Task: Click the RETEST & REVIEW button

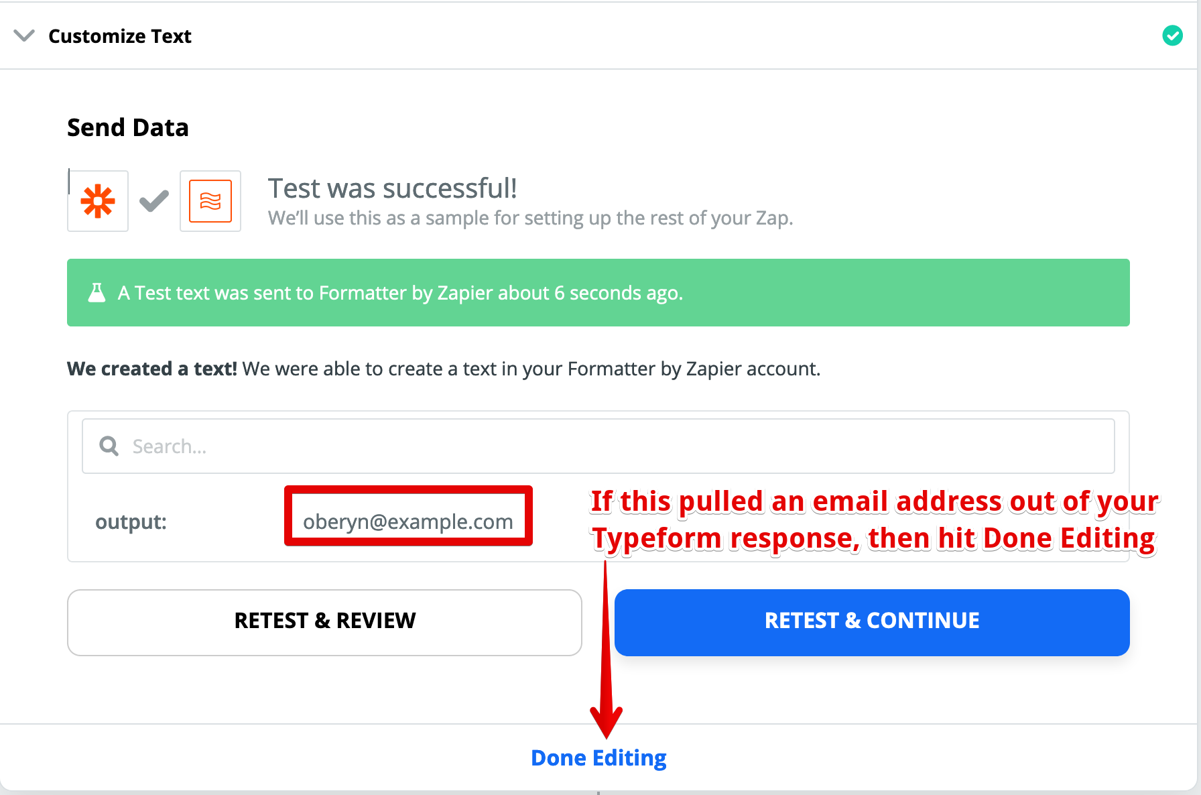Action: [x=324, y=622]
